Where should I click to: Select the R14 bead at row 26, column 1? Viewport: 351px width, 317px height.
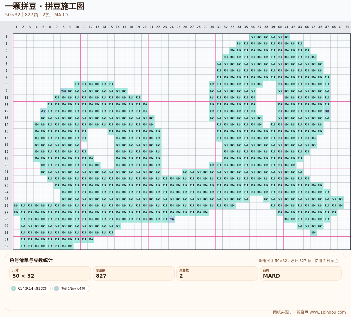16,206
